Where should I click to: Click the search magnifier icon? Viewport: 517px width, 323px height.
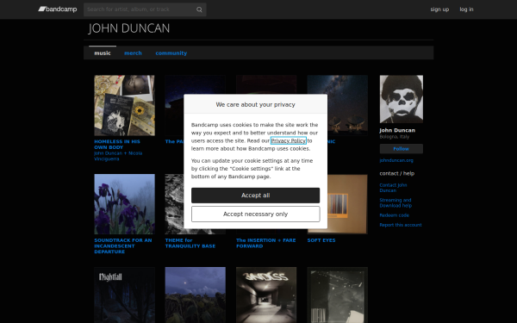click(199, 9)
